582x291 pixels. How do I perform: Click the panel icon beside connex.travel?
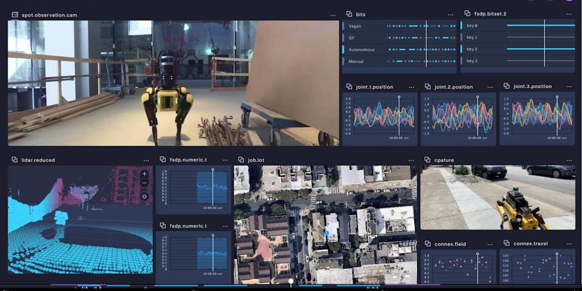pyautogui.click(x=506, y=243)
